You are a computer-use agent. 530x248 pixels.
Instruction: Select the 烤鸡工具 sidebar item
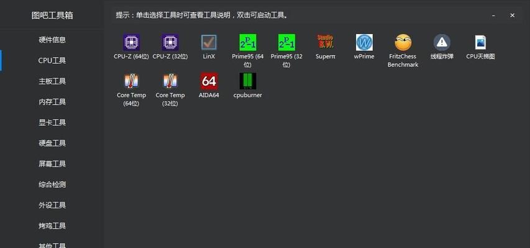[x=52, y=226]
